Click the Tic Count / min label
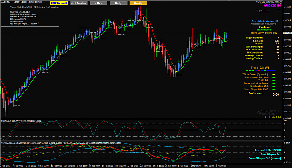This screenshot has width=292, height=168. click(254, 49)
